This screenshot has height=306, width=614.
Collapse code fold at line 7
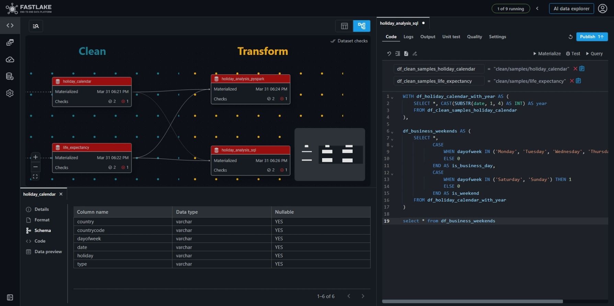click(x=392, y=139)
